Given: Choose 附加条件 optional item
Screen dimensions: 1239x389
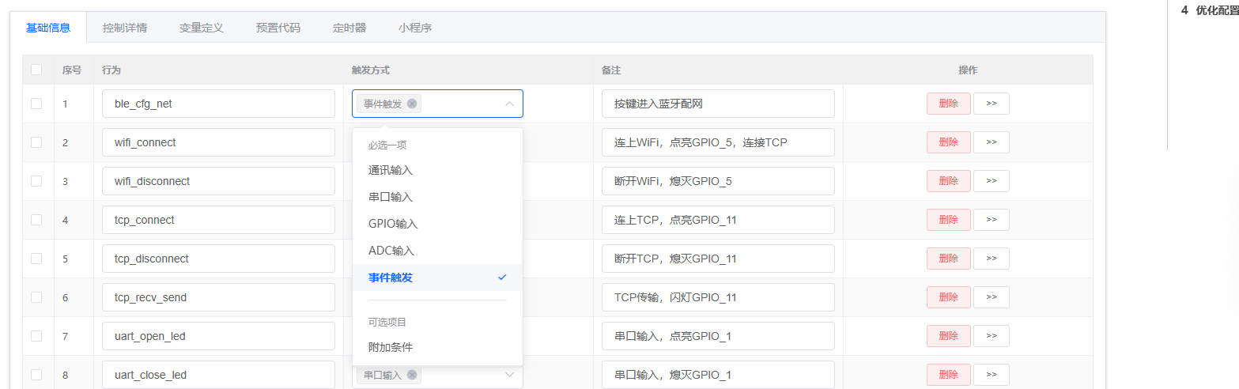Looking at the screenshot, I should coord(437,347).
